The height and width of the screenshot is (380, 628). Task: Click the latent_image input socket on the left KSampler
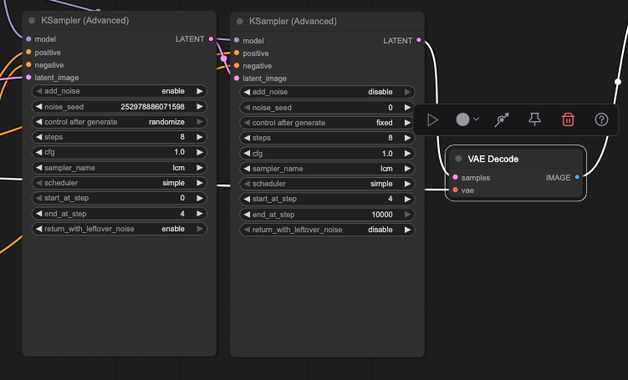point(28,77)
